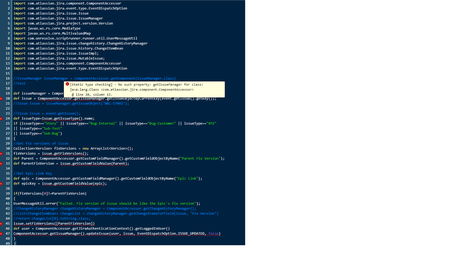Click the //Get fix versions of issue comment
456x256 pixels.
pos(41,143)
